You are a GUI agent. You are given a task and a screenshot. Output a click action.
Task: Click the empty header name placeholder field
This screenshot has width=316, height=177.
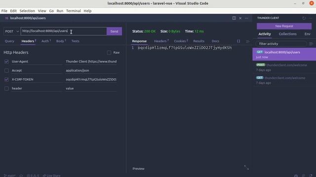[x=37, y=88]
